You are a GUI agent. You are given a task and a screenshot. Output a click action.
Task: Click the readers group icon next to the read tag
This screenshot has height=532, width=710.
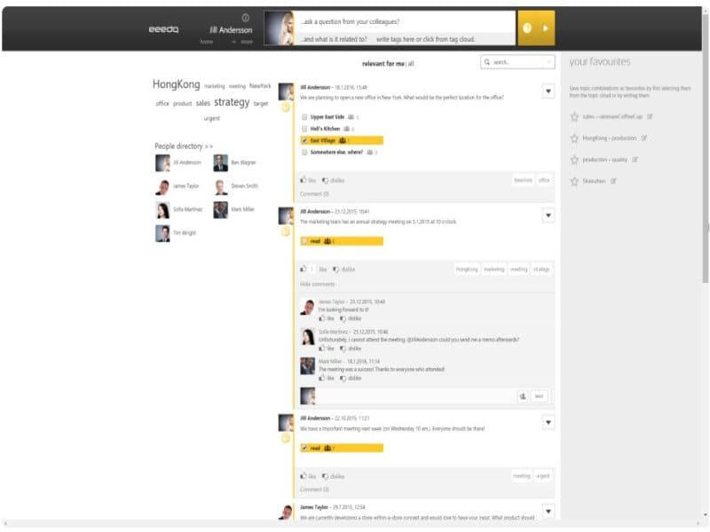327,240
